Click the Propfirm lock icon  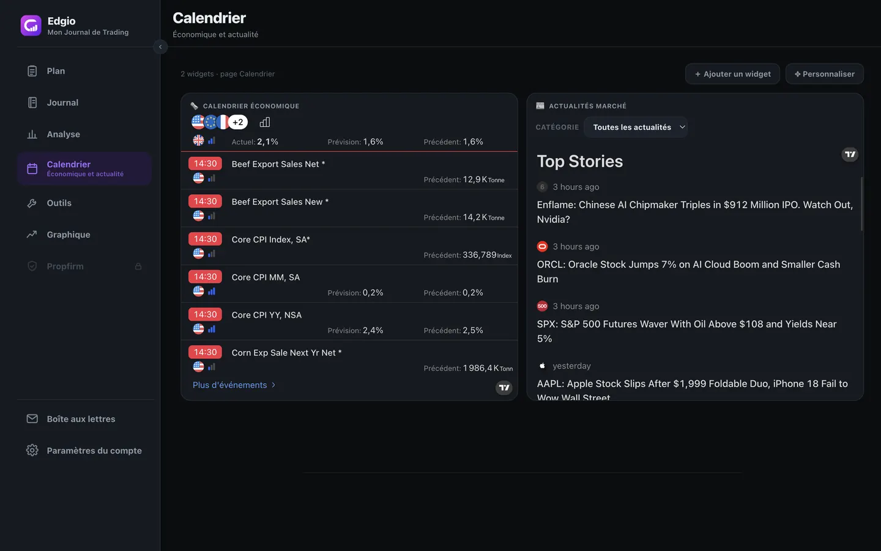[138, 266]
